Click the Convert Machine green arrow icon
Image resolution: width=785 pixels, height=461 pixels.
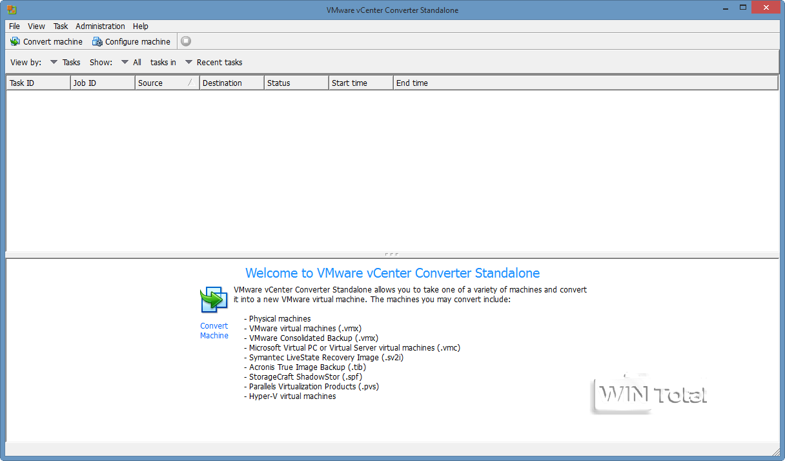tap(214, 299)
